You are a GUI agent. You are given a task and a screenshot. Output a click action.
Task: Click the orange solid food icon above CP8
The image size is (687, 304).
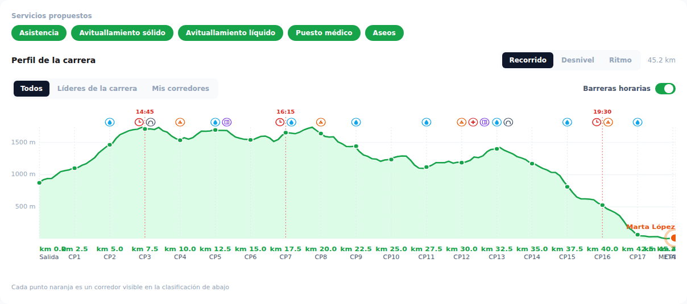321,122
